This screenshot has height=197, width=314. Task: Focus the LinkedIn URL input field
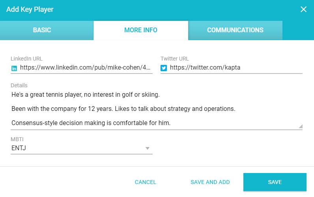point(86,68)
